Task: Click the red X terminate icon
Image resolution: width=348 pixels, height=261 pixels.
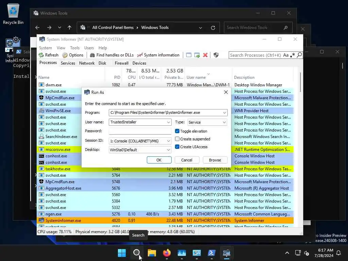Action: (205, 55)
